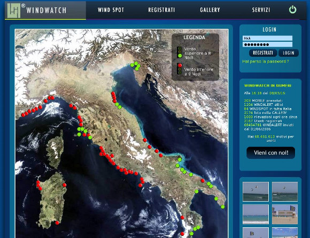Click the username field containing Nick

267,38
